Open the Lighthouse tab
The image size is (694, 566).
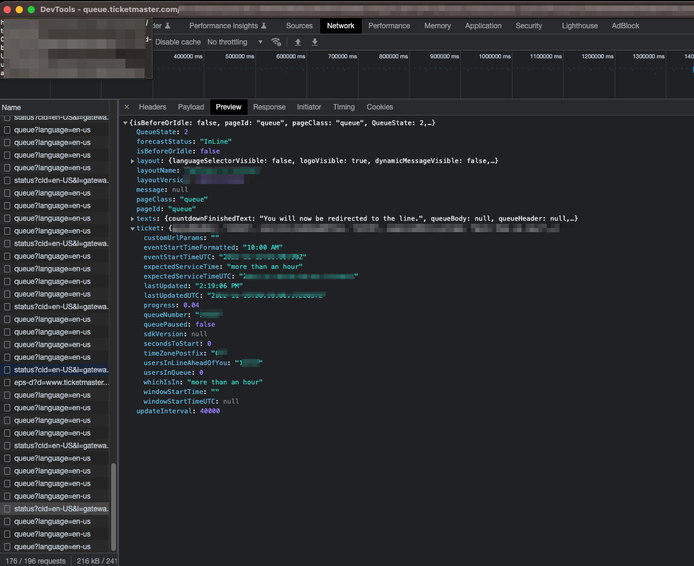(x=579, y=26)
